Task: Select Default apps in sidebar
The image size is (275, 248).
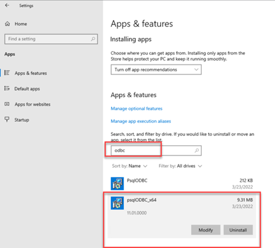Action: tap(27, 89)
